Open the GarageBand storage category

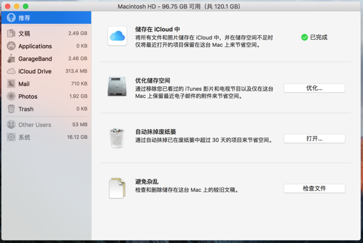46,58
